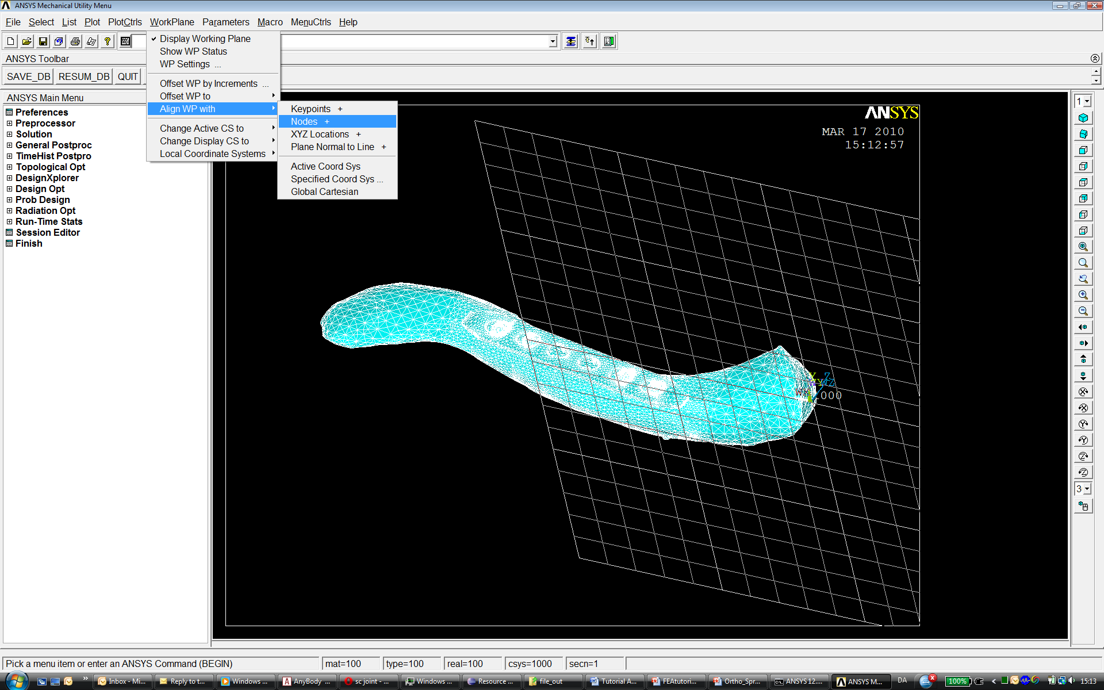The image size is (1104, 690).
Task: Click the Back Up zoom icon
Action: [1083, 279]
